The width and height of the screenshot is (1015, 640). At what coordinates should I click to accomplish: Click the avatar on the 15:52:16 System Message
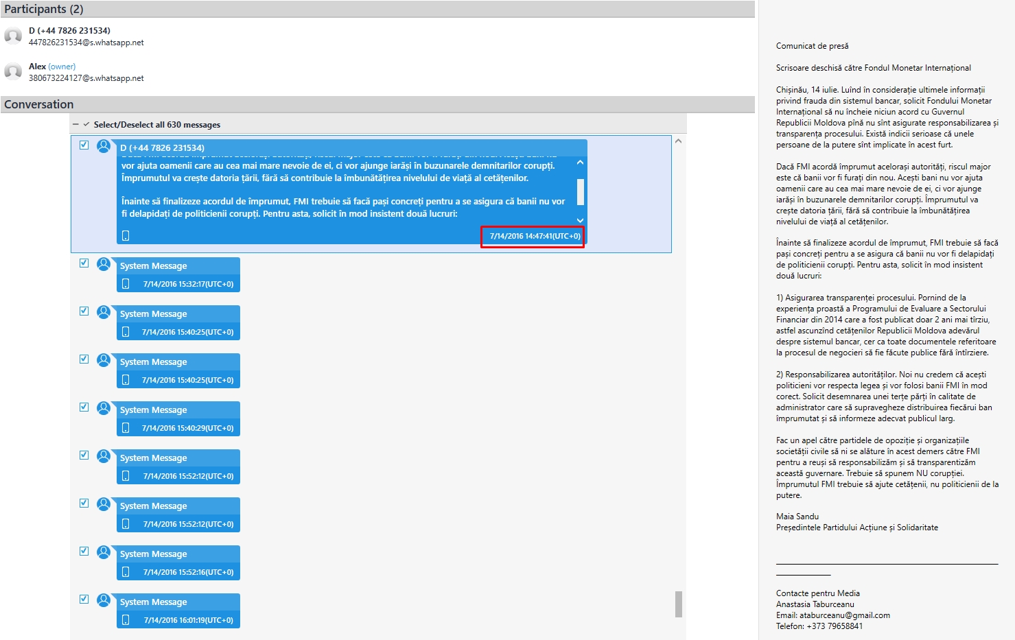click(104, 552)
